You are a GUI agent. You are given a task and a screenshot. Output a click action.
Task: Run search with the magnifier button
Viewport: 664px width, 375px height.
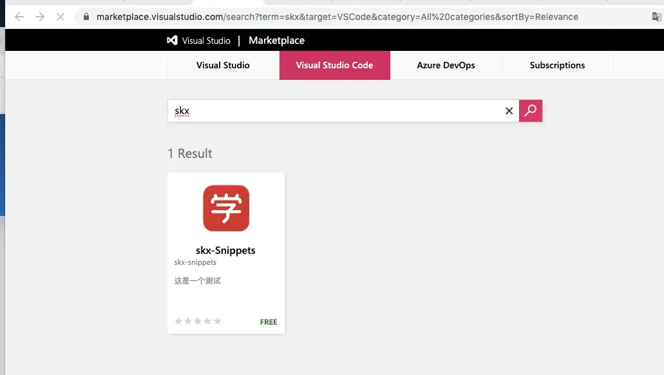click(531, 111)
